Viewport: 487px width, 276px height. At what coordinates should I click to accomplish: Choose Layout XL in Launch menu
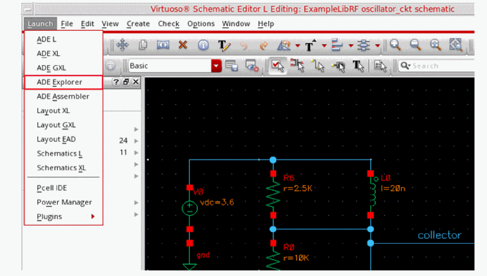point(53,111)
